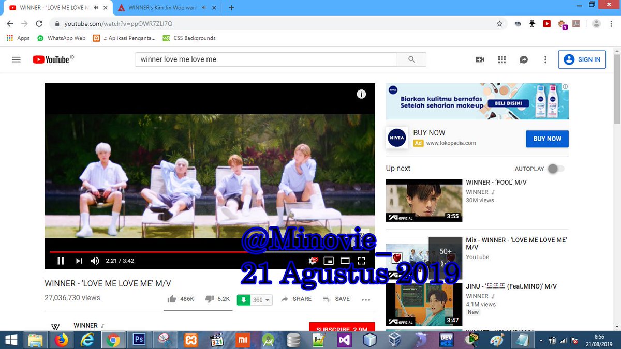Launch Firefox from the taskbar
This screenshot has height=349, width=621.
[x=61, y=340]
